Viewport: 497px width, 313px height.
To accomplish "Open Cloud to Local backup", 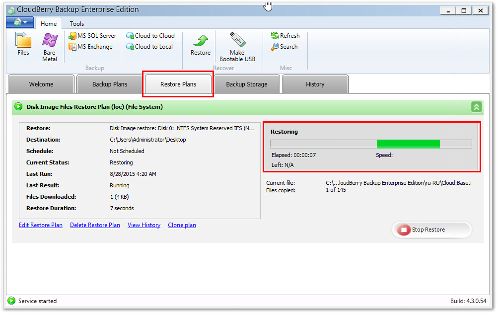I will [x=149, y=47].
